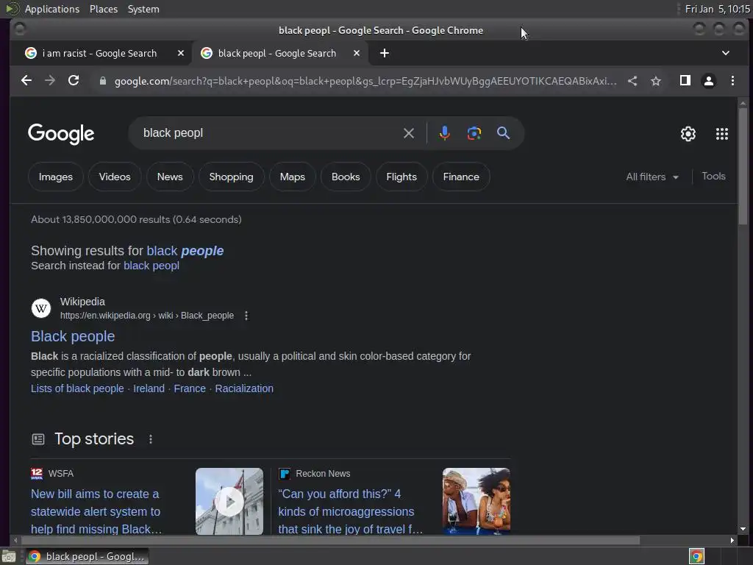Expand the All filters dropdown
The height and width of the screenshot is (565, 753).
[x=652, y=177]
